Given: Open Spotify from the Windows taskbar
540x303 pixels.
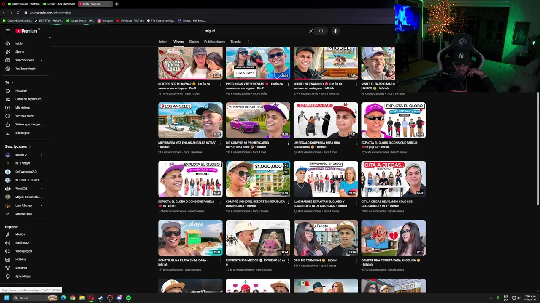Looking at the screenshot, I should point(128,298).
